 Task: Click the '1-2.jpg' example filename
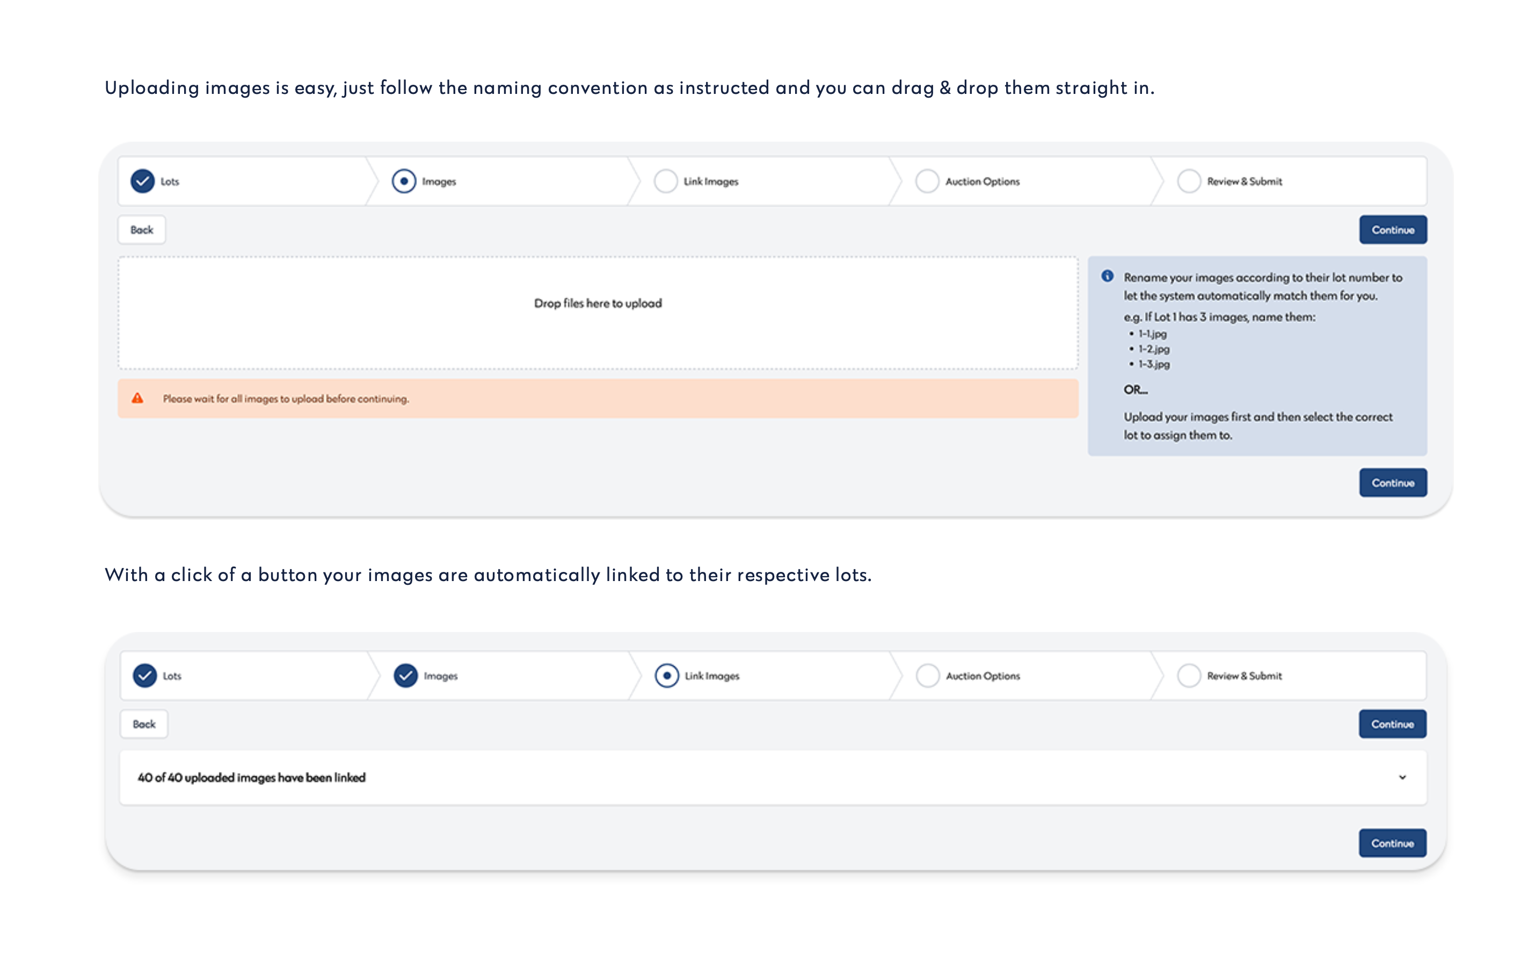click(1154, 349)
